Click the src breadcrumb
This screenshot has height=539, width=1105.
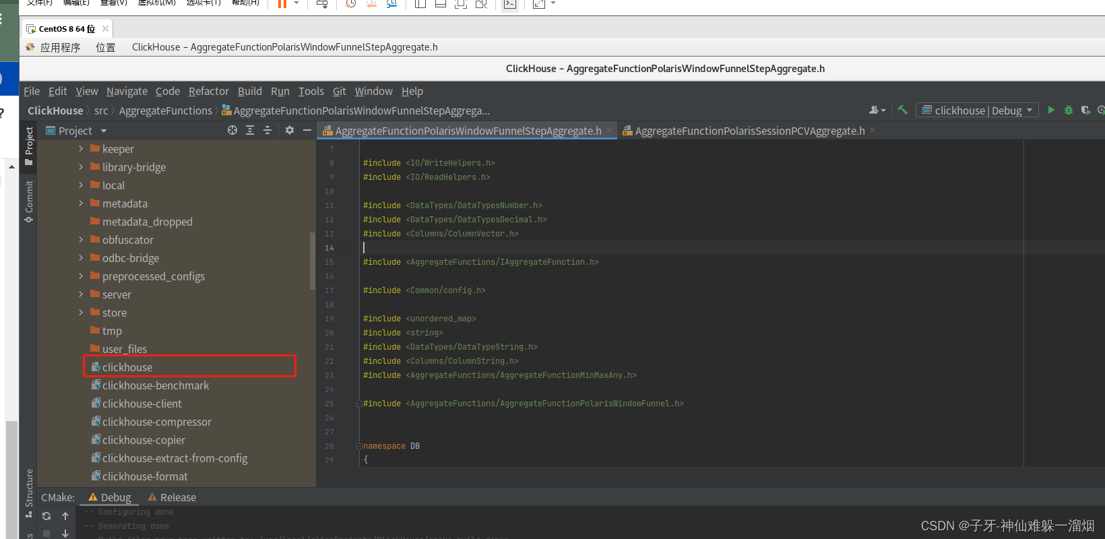click(x=101, y=110)
